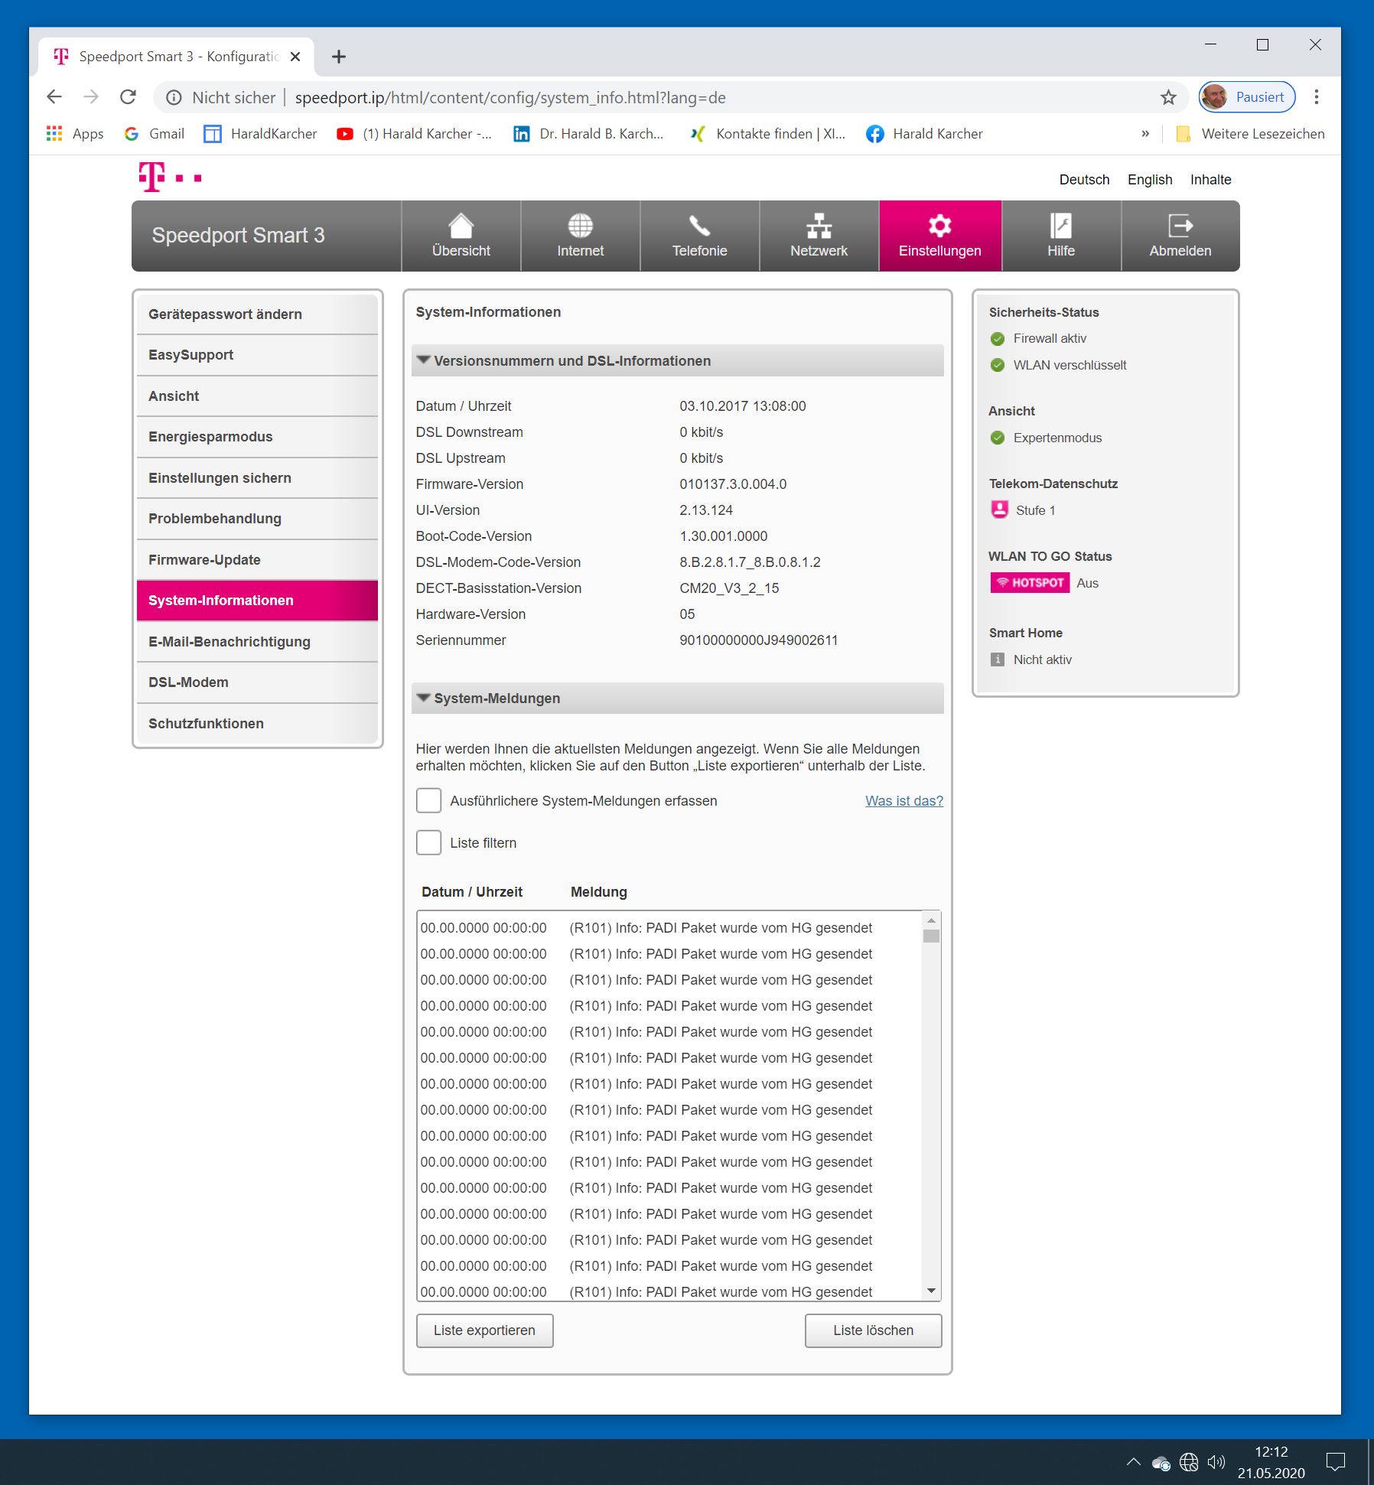
Task: Open Schutzfunktionen in the sidebar
Action: [257, 724]
